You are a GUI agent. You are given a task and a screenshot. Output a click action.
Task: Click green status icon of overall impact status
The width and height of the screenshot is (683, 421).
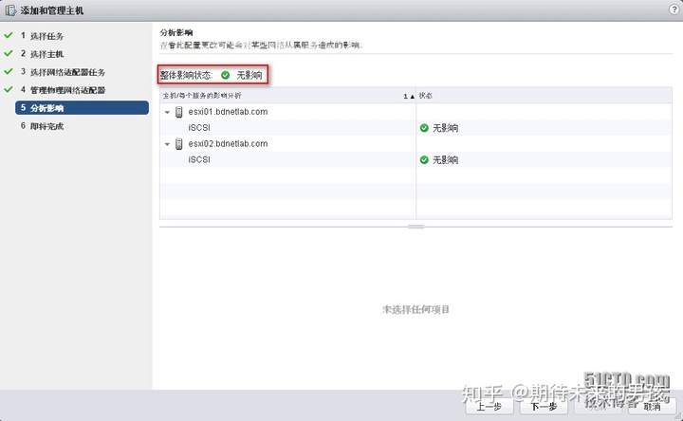tap(225, 75)
